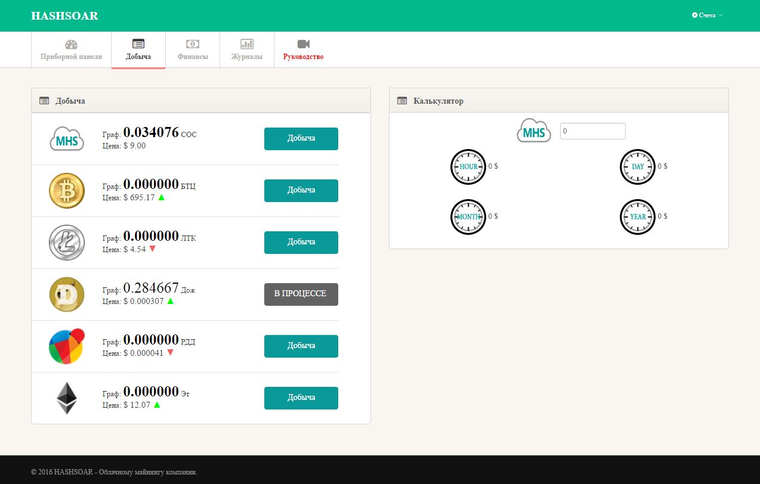The width and height of the screenshot is (760, 484).
Task: Click the HOUR clock icon in calculator
Action: pyautogui.click(x=468, y=167)
